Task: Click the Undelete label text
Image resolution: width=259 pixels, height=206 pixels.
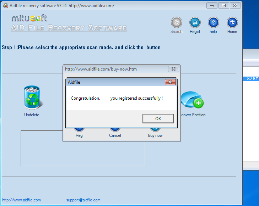Action: (32, 115)
